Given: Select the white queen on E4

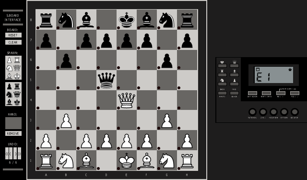Looking at the screenshot, I should (127, 100).
